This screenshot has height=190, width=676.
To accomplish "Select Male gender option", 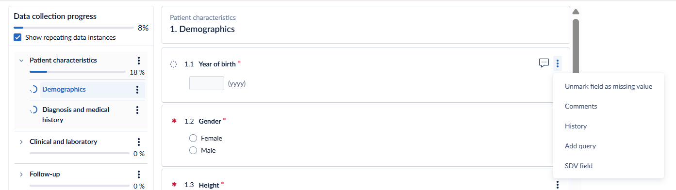I will (x=193, y=150).
